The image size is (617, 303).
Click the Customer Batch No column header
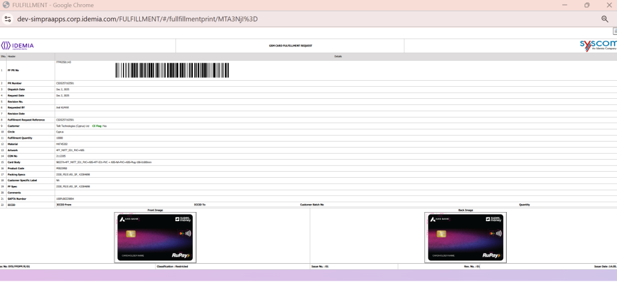coord(313,205)
